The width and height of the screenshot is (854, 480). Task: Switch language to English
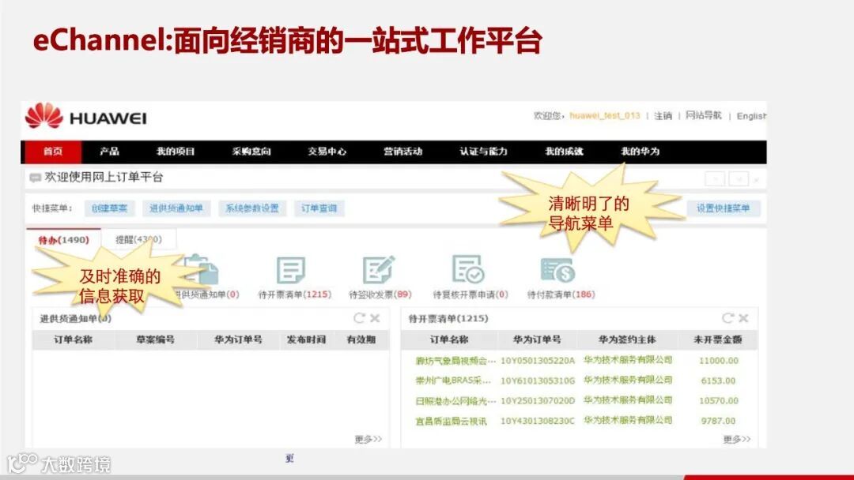(752, 116)
